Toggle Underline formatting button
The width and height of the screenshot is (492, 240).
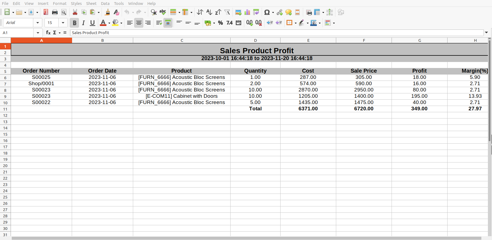coord(93,23)
